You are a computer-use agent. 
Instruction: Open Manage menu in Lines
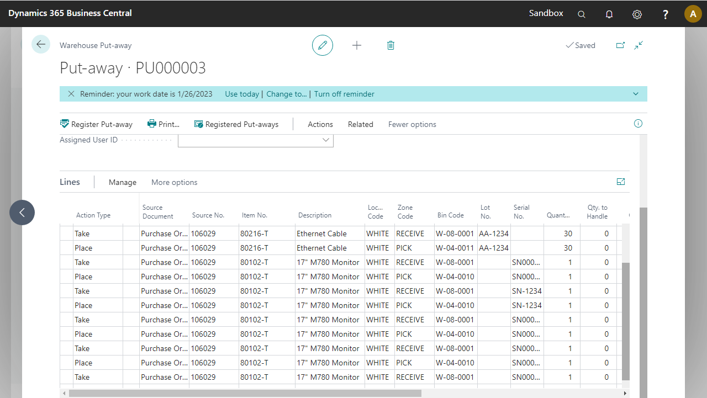123,182
